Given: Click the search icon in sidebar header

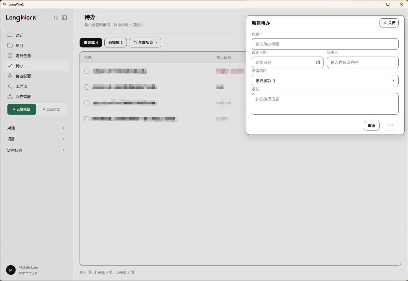Looking at the screenshot, I should pos(56,18).
